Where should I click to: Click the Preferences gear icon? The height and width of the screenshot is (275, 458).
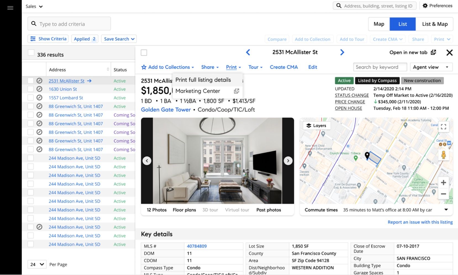pos(425,6)
